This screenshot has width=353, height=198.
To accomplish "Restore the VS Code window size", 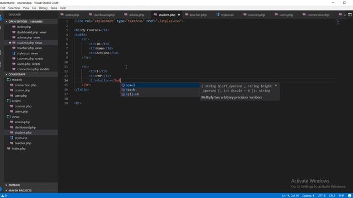I will point(344,3).
